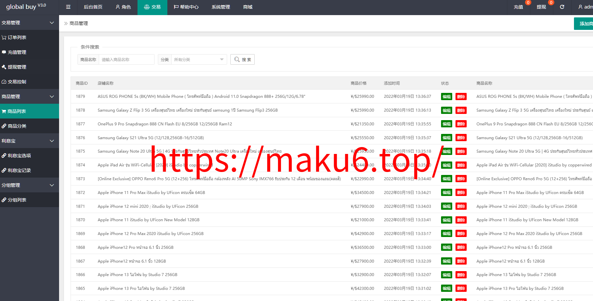Edit product 1865 iPhone 13 Pro

447,289
